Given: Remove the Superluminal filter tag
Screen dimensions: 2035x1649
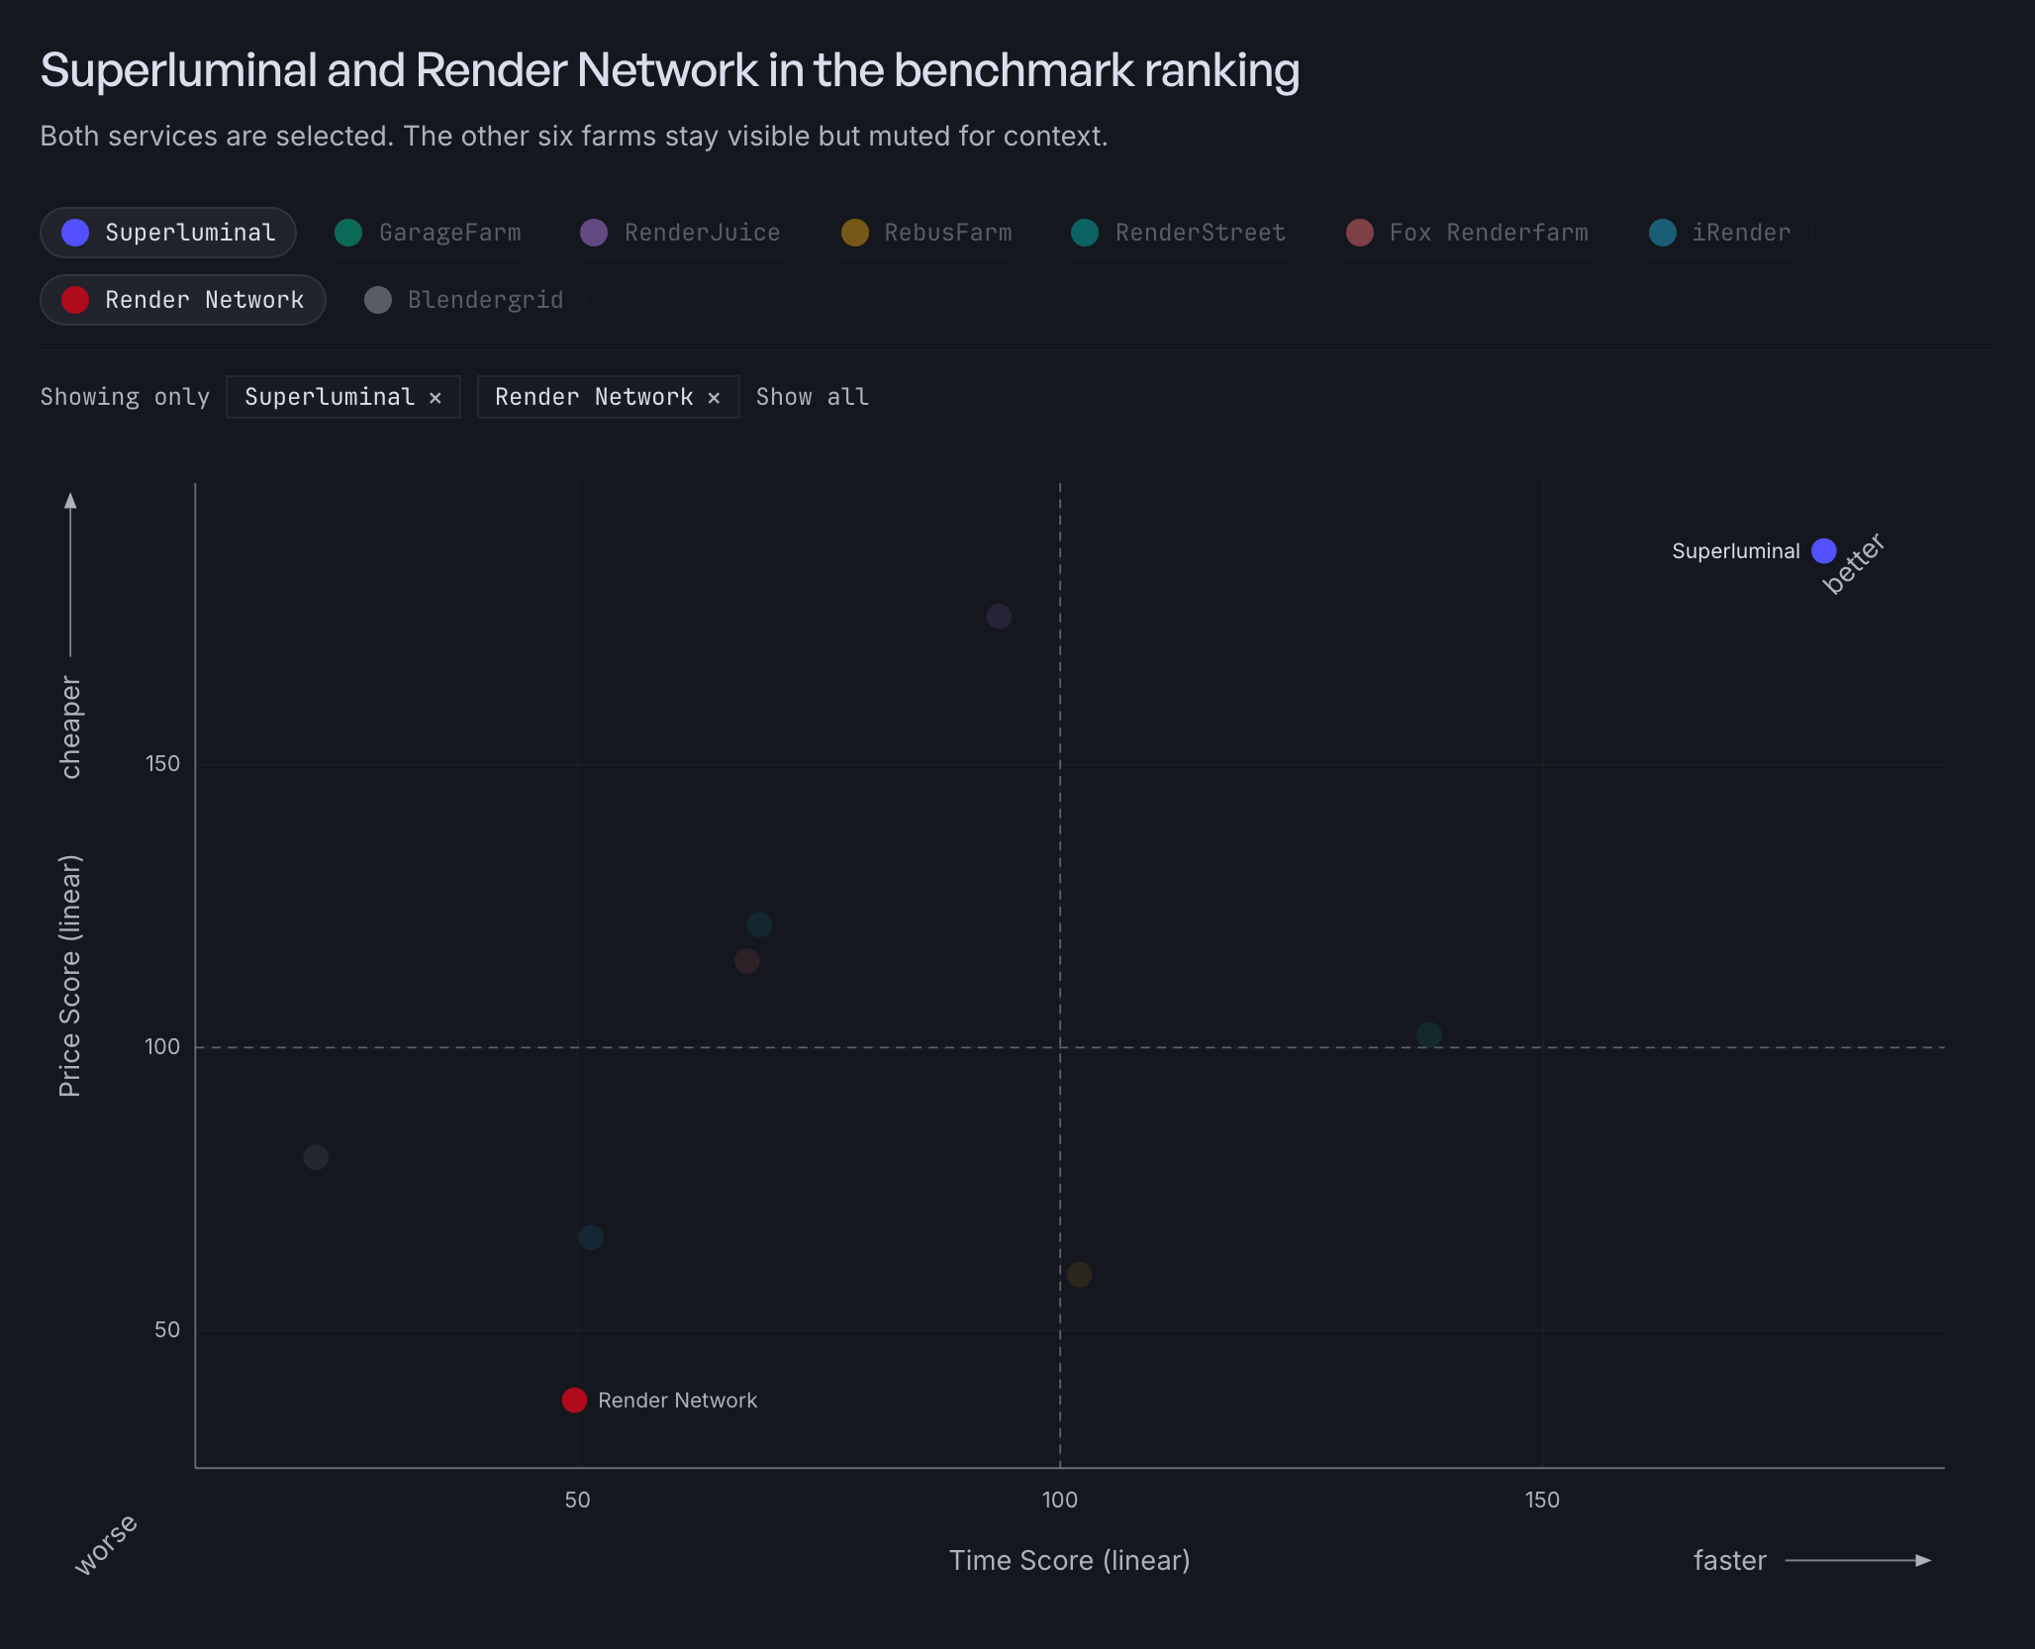Looking at the screenshot, I should pos(436,397).
